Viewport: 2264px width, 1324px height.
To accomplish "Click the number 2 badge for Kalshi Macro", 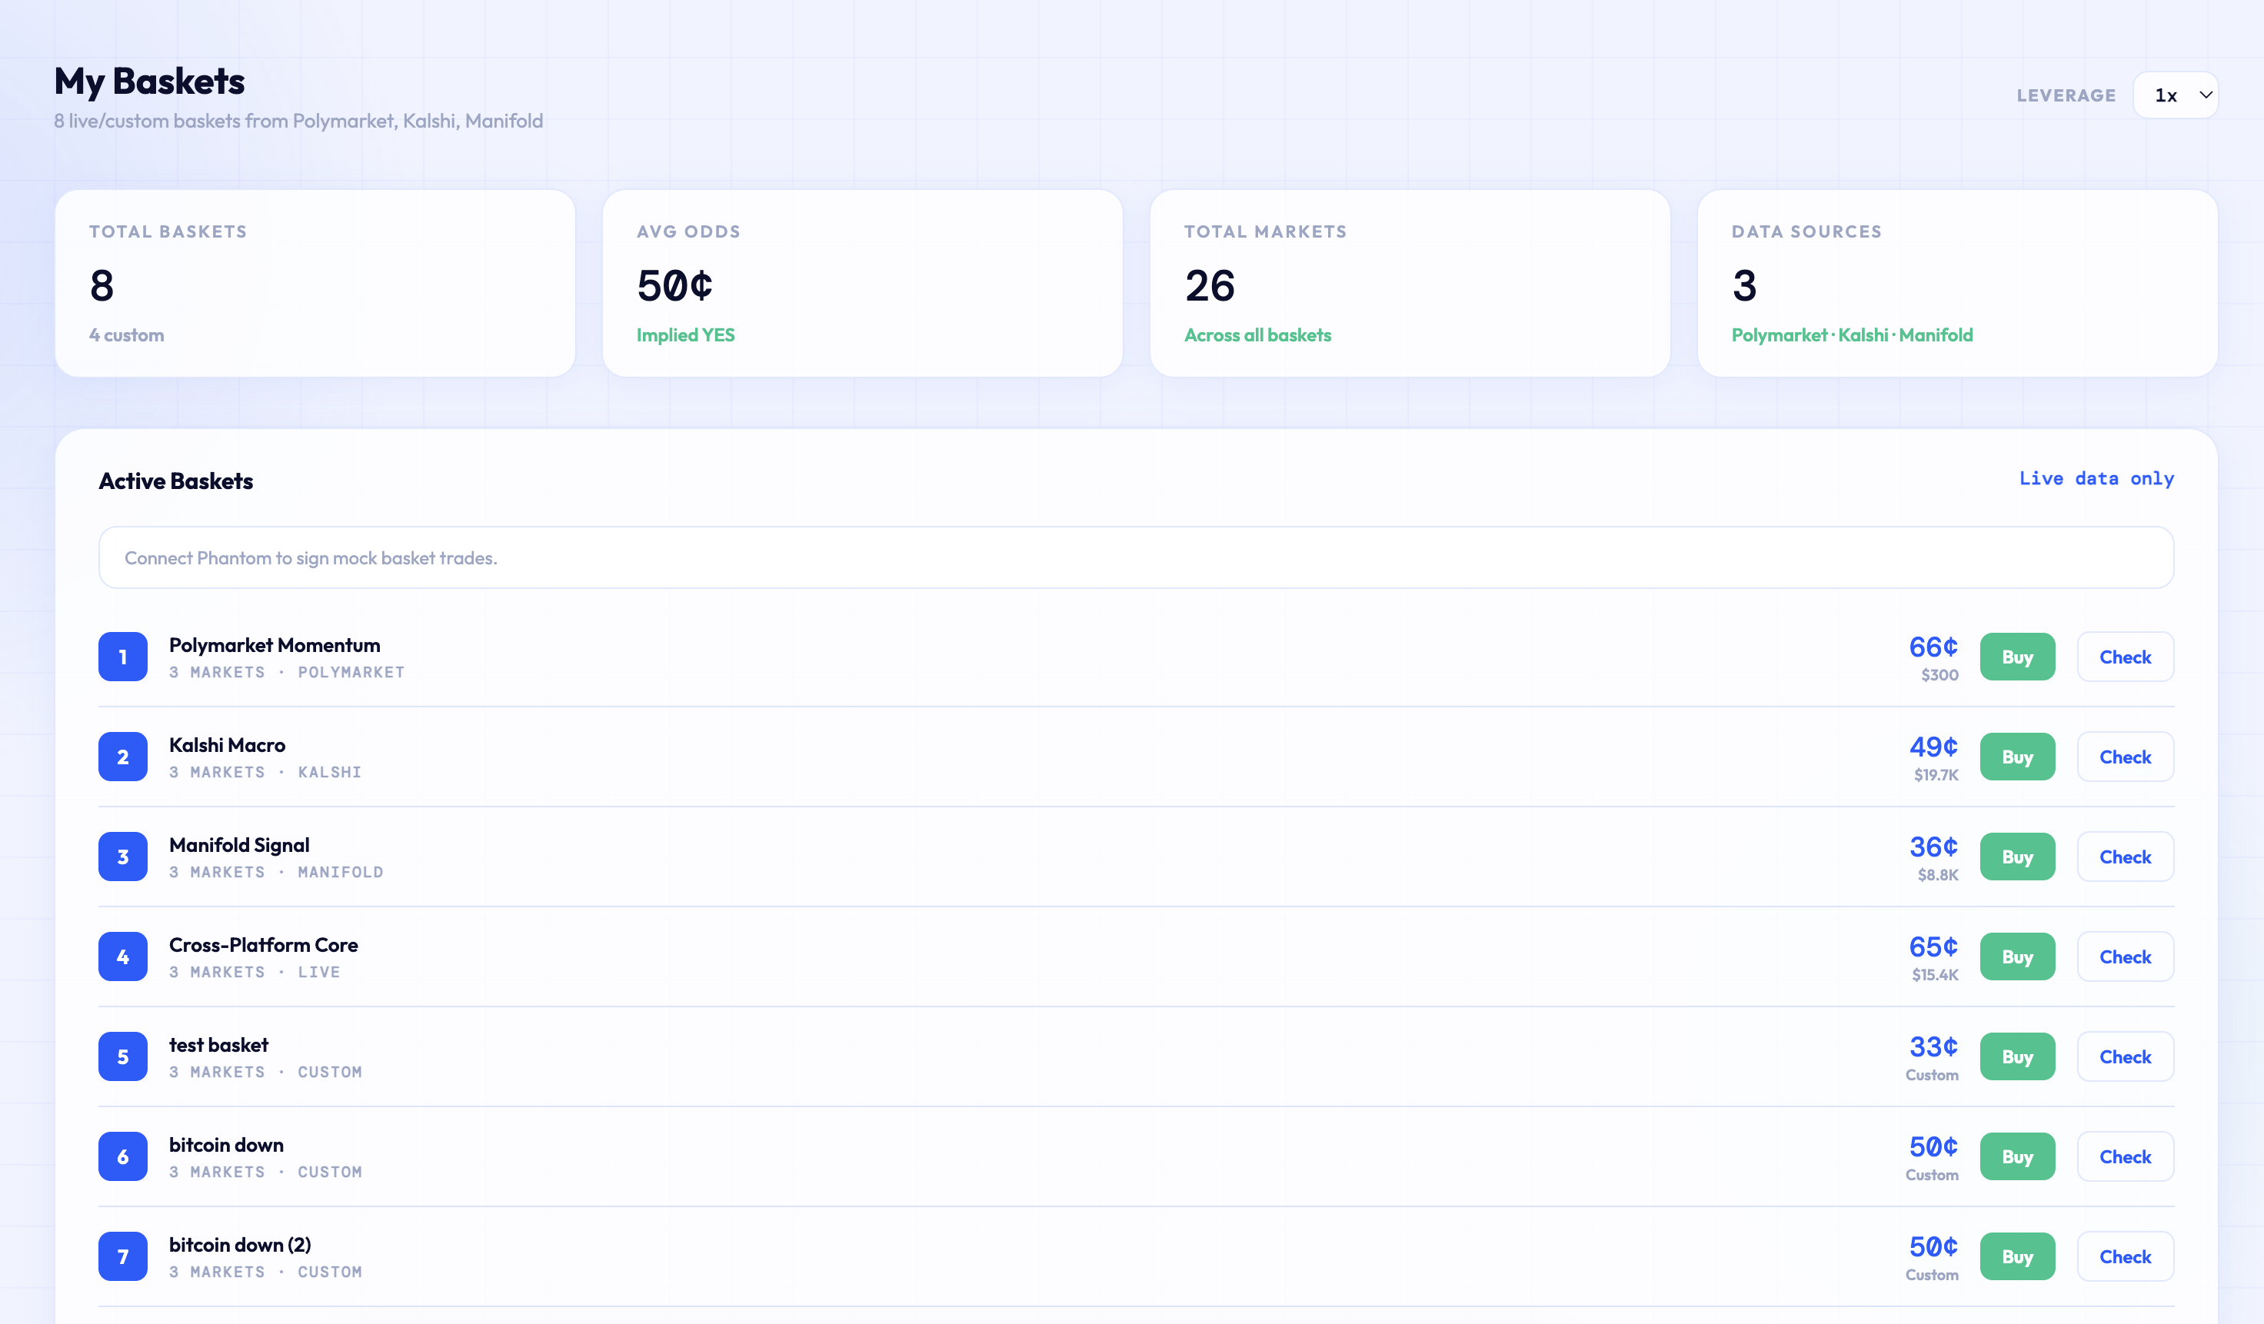I will click(x=123, y=757).
